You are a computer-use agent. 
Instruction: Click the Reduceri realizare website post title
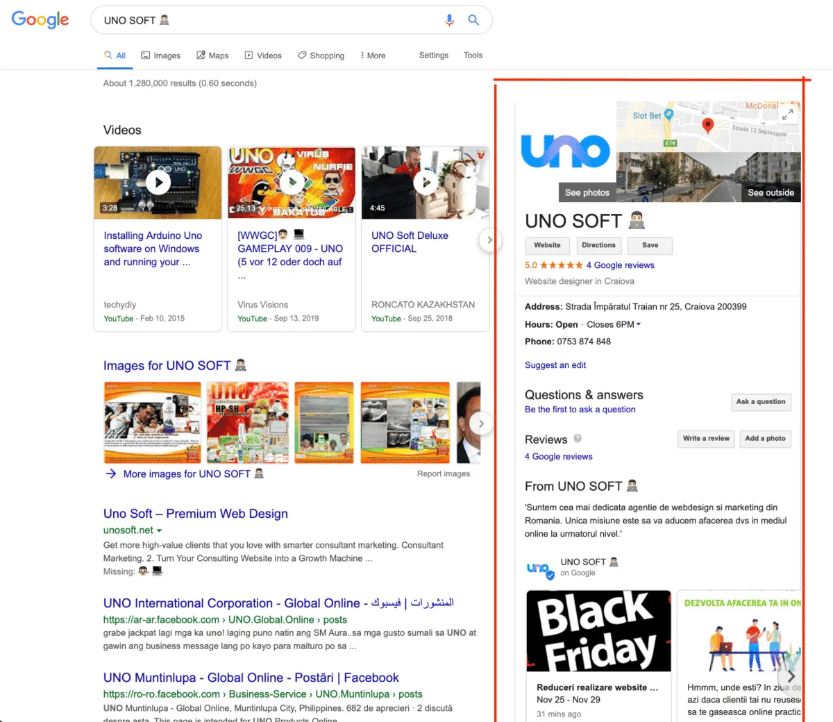click(x=598, y=687)
